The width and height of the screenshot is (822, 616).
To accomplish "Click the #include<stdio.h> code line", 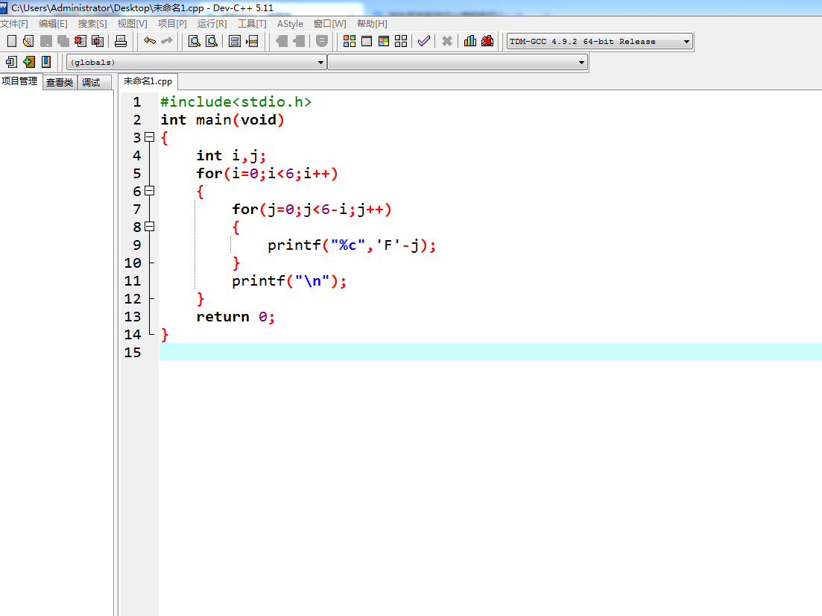I will [236, 101].
